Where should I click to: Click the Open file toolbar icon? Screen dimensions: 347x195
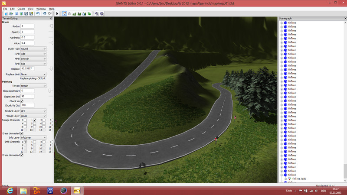(11, 14)
